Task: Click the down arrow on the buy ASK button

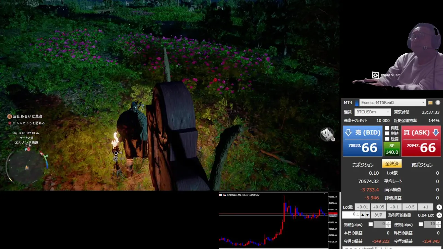Action: (435, 132)
